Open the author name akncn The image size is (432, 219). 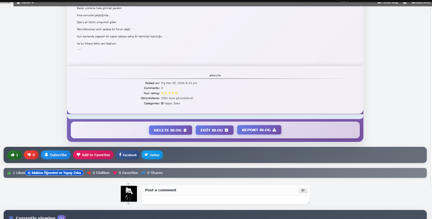[215, 75]
